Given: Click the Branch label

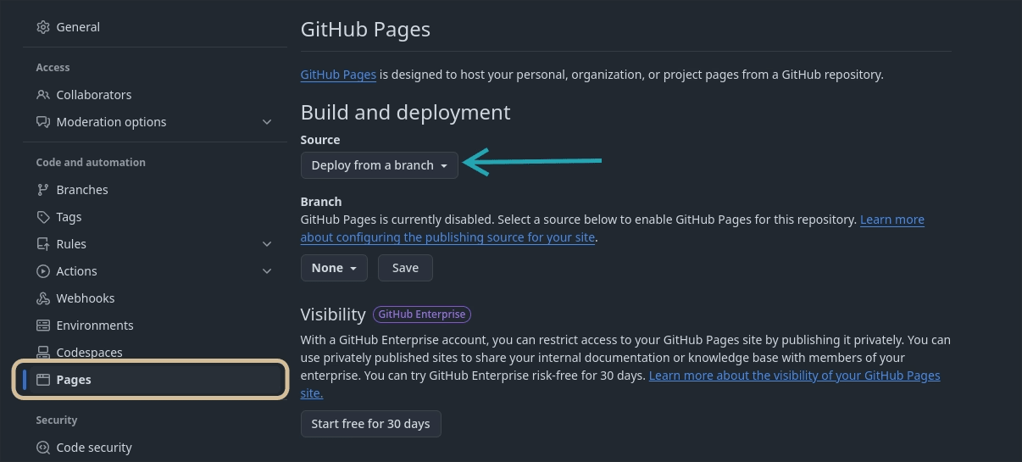Looking at the screenshot, I should coord(321,202).
